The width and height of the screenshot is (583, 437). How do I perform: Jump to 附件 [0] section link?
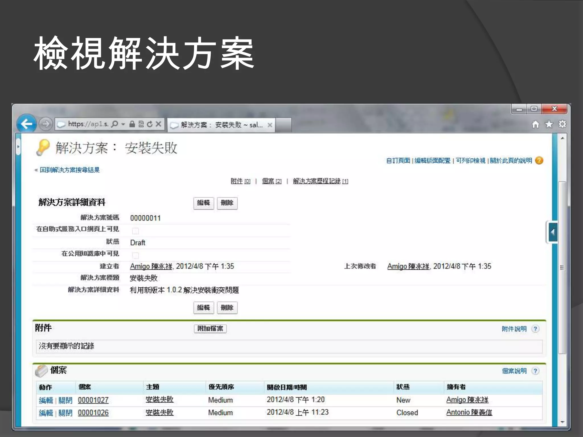click(x=241, y=181)
